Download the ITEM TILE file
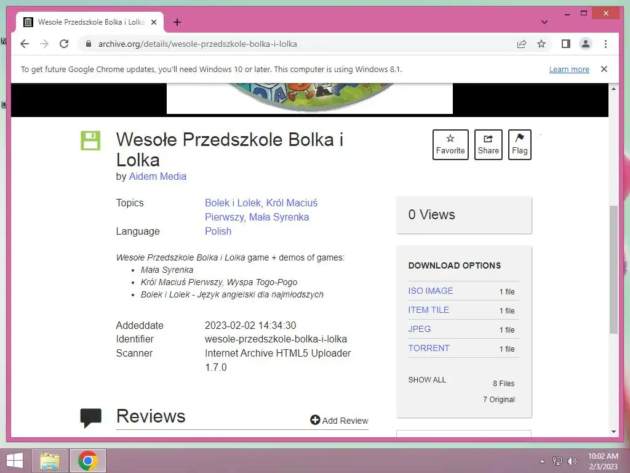Screen dimensions: 630x473 click(x=428, y=310)
